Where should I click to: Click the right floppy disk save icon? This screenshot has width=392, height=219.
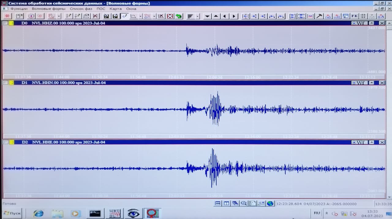coord(115,16)
